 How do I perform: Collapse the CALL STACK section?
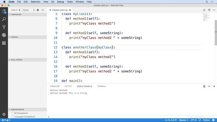[x=27, y=60]
